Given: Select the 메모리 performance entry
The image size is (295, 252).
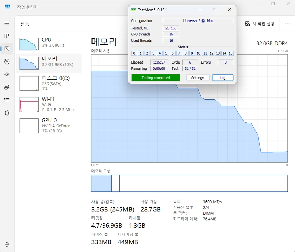Looking at the screenshot, I should [x=49, y=63].
